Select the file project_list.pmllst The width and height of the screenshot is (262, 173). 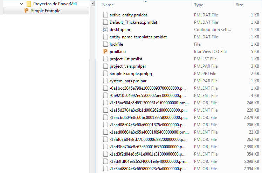[126, 59]
